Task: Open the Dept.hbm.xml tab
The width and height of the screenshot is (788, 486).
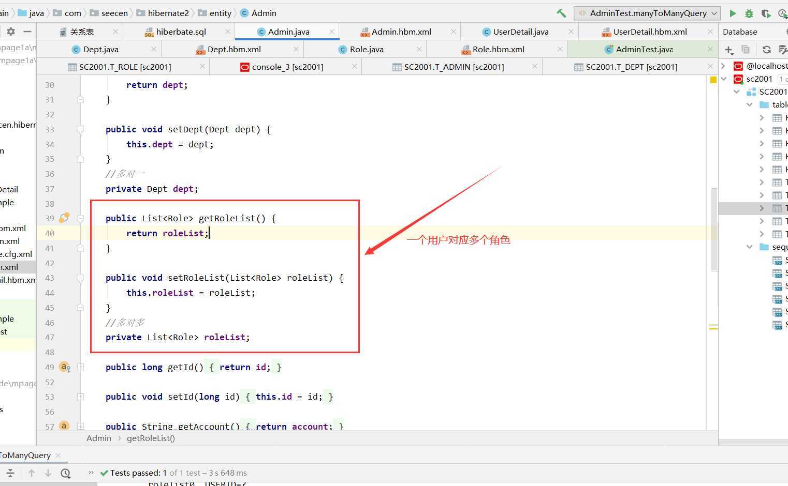Action: 234,49
